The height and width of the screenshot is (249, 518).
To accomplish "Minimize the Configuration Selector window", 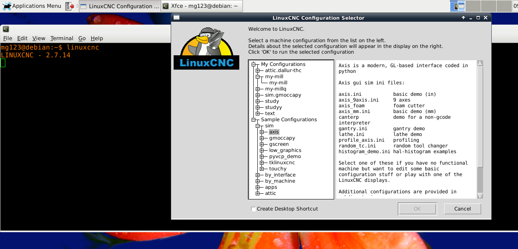I will coord(471,18).
